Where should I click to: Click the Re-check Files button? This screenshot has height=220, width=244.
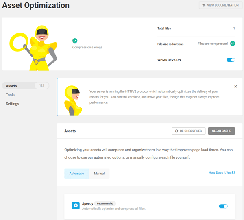(188, 131)
